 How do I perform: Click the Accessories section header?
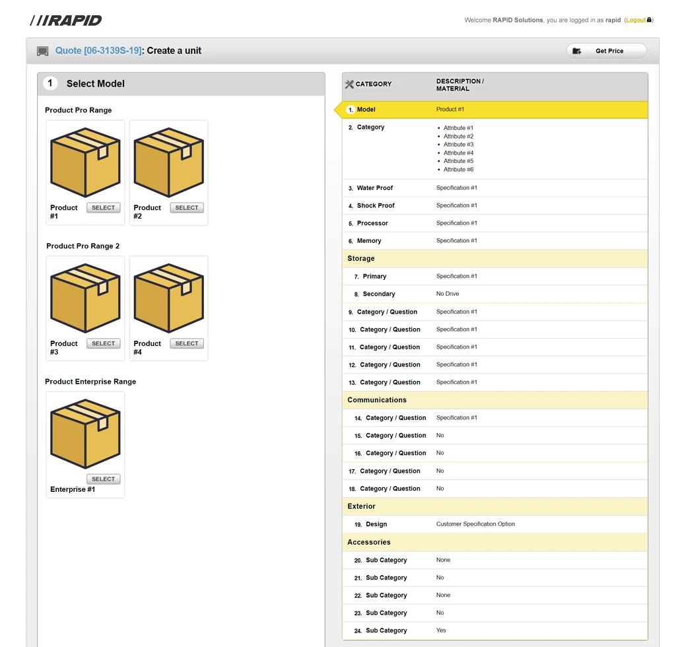pos(494,542)
